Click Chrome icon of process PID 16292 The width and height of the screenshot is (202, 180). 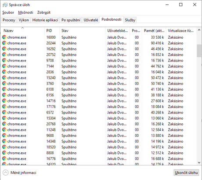click(x=4, y=49)
